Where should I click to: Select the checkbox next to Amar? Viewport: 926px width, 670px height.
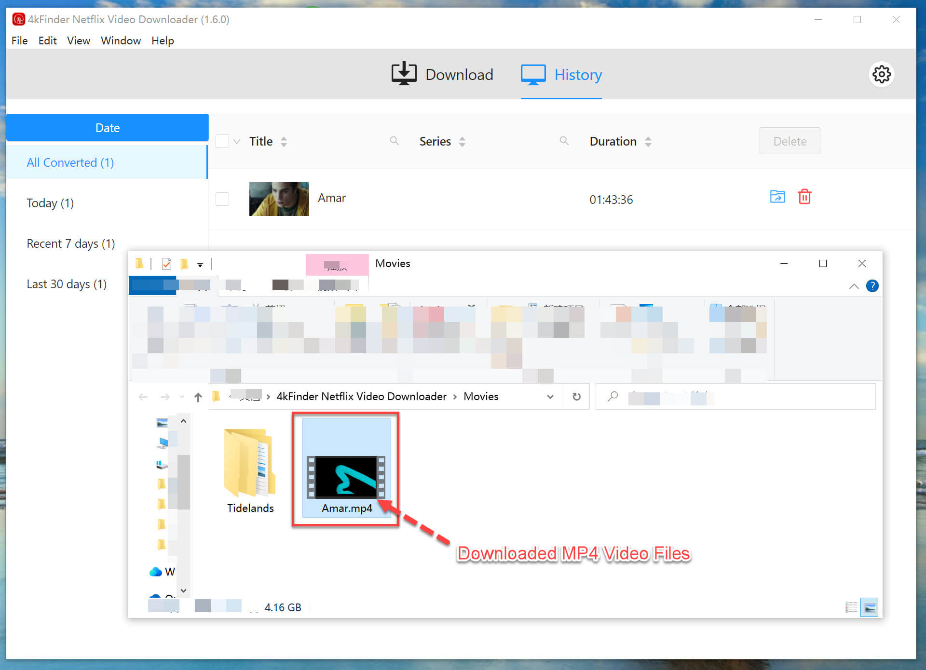pos(222,198)
